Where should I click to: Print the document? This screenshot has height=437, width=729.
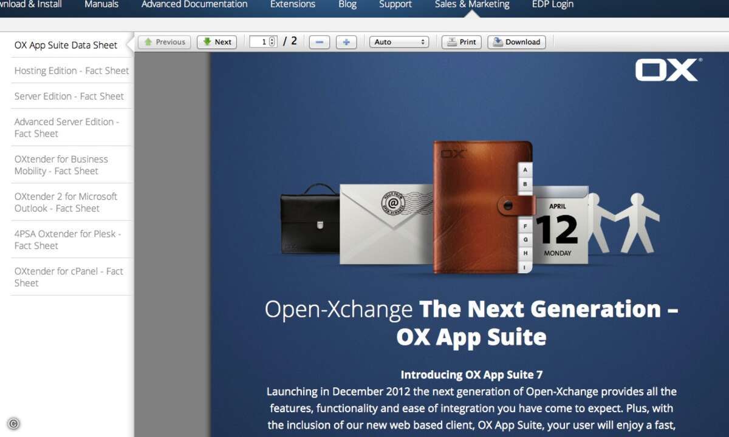click(462, 42)
